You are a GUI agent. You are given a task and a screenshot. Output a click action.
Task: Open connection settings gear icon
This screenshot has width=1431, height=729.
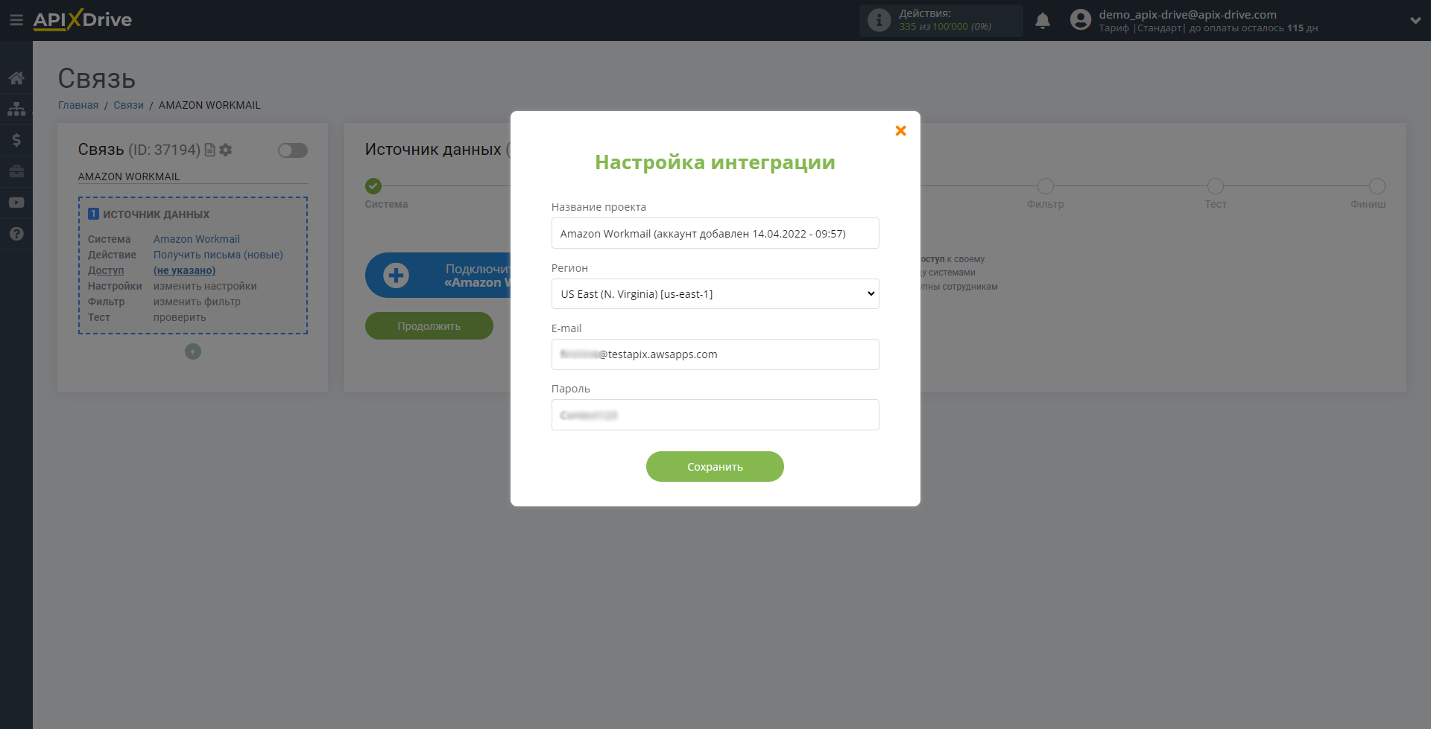226,150
